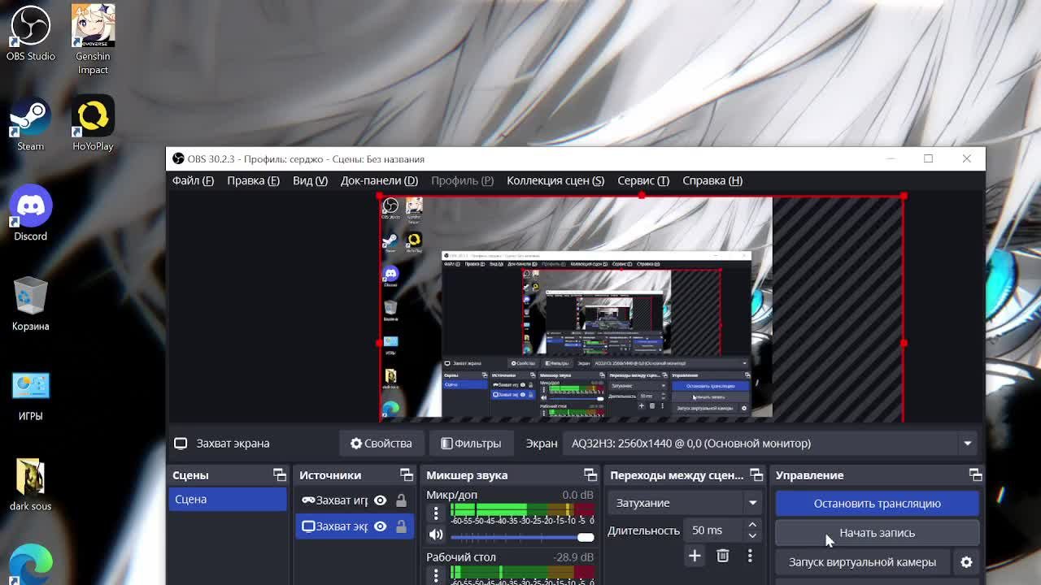
Task: Open Микр/доп audio options menu
Action: (x=436, y=513)
